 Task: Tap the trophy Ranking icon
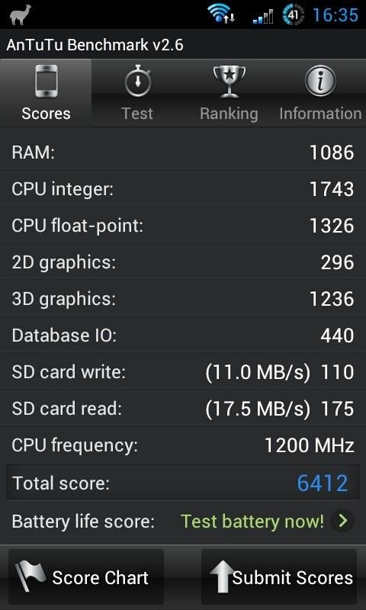pos(230,81)
